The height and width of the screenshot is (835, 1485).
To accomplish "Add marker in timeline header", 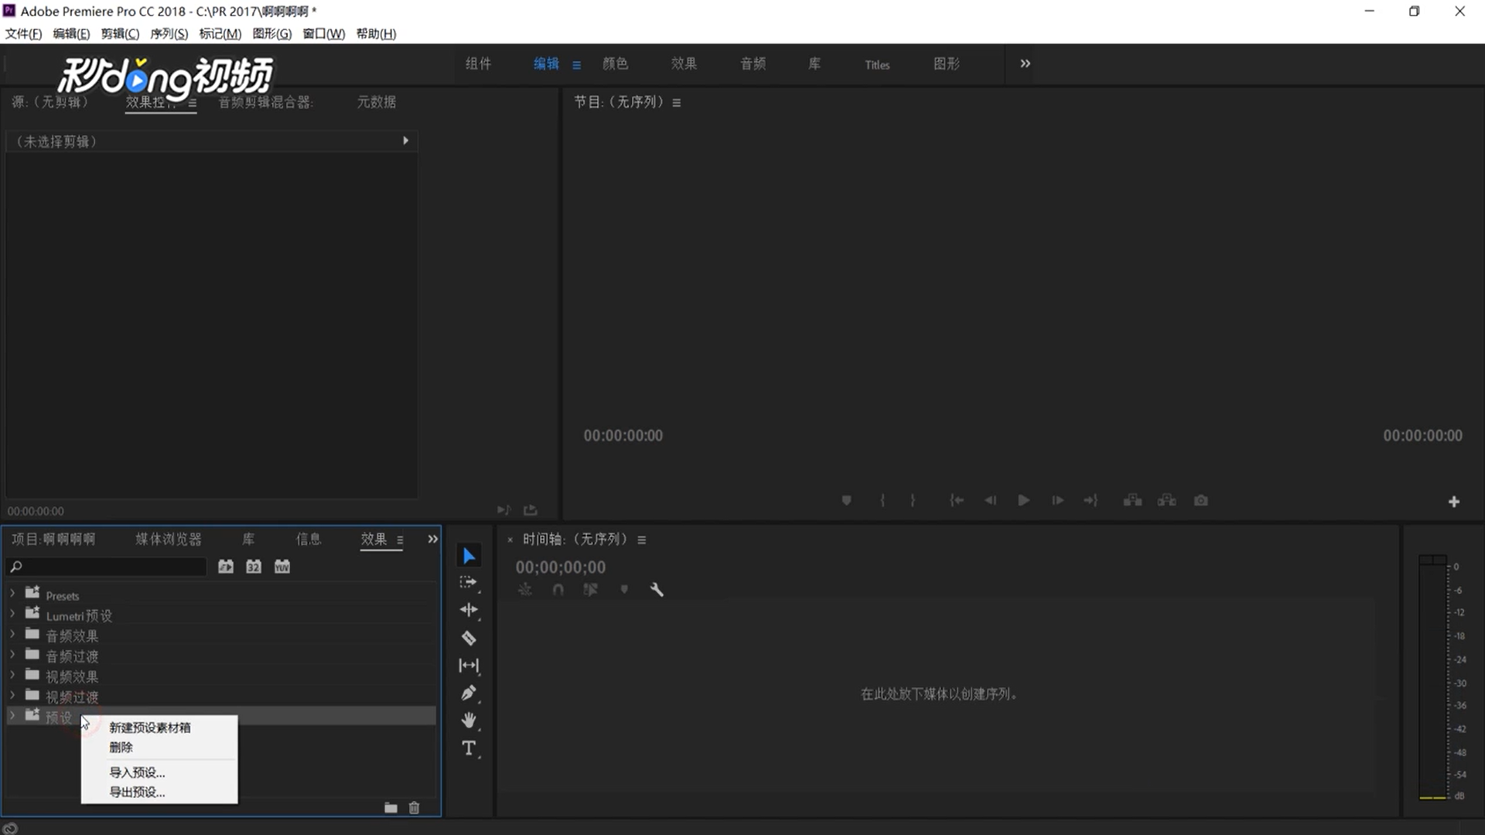I will point(624,590).
